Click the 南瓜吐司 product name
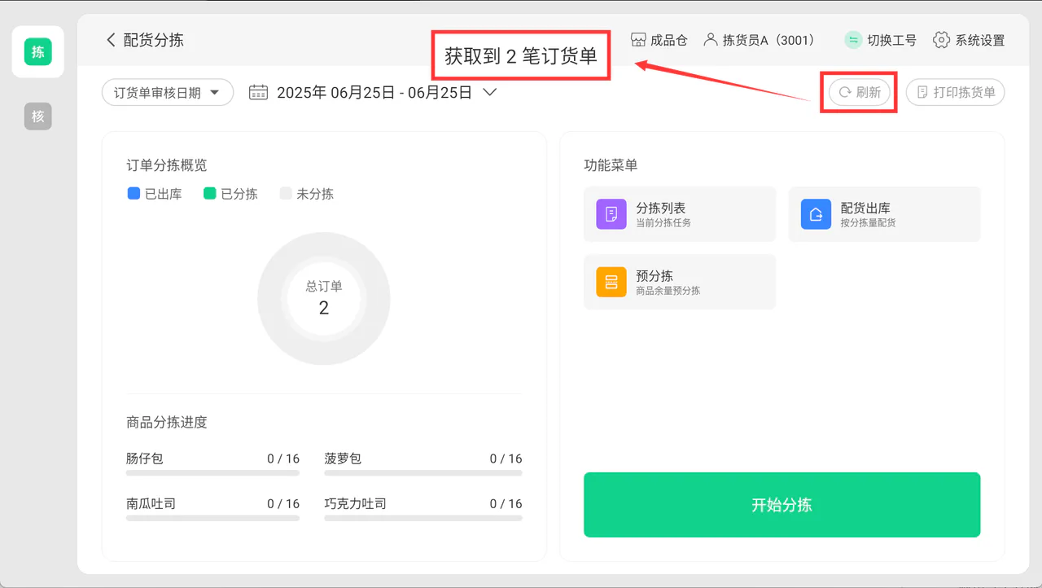The image size is (1042, 588). pyautogui.click(x=151, y=503)
